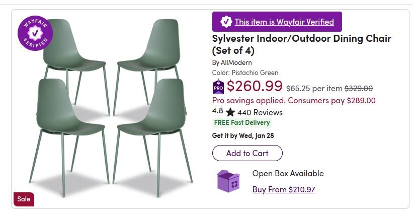This screenshot has width=413, height=218.
Task: Open the 'This item is Wayfair Verified' link
Action: (x=284, y=22)
